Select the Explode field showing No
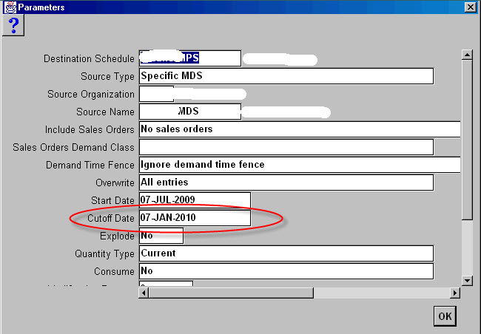Viewport: 481px width, 334px height. pos(161,236)
